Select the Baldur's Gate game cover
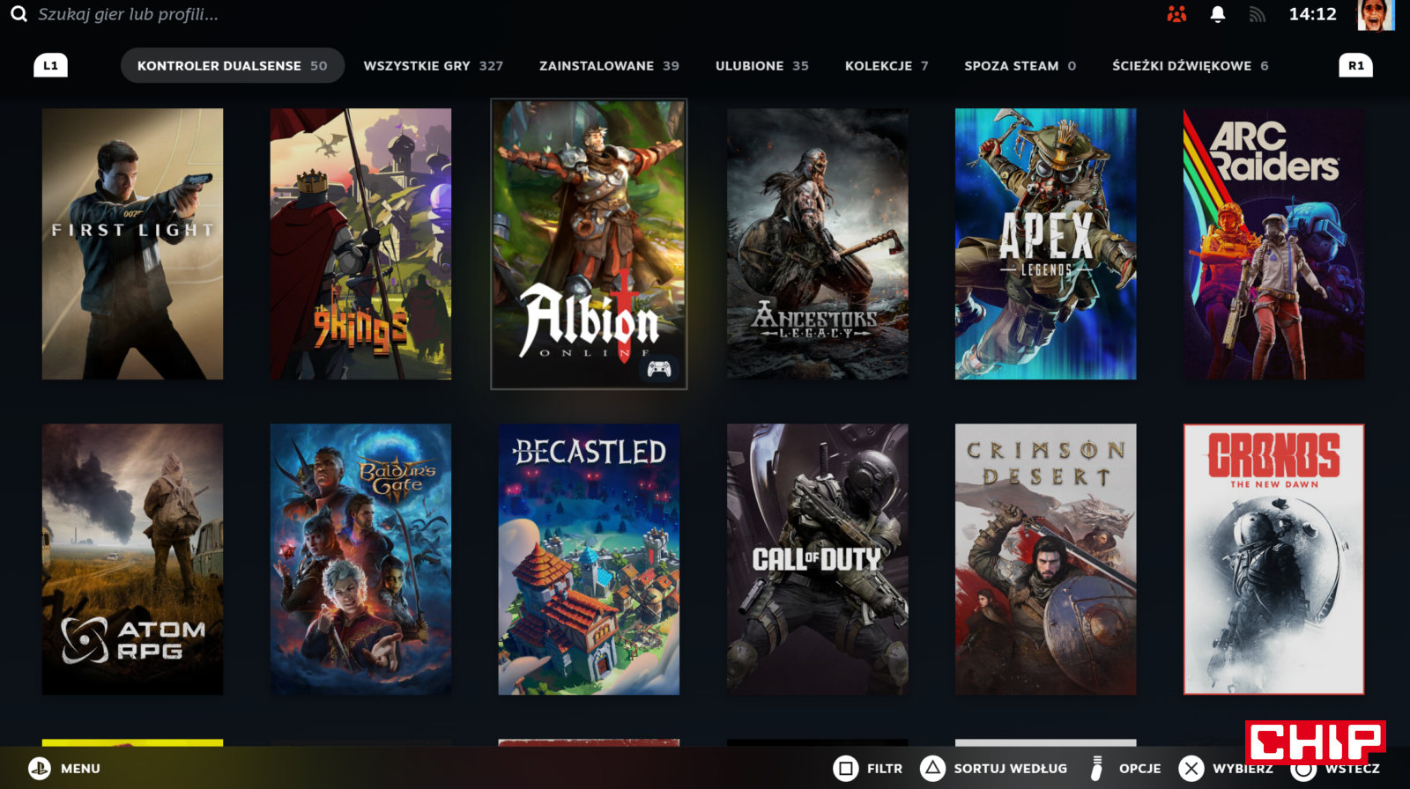 [360, 559]
